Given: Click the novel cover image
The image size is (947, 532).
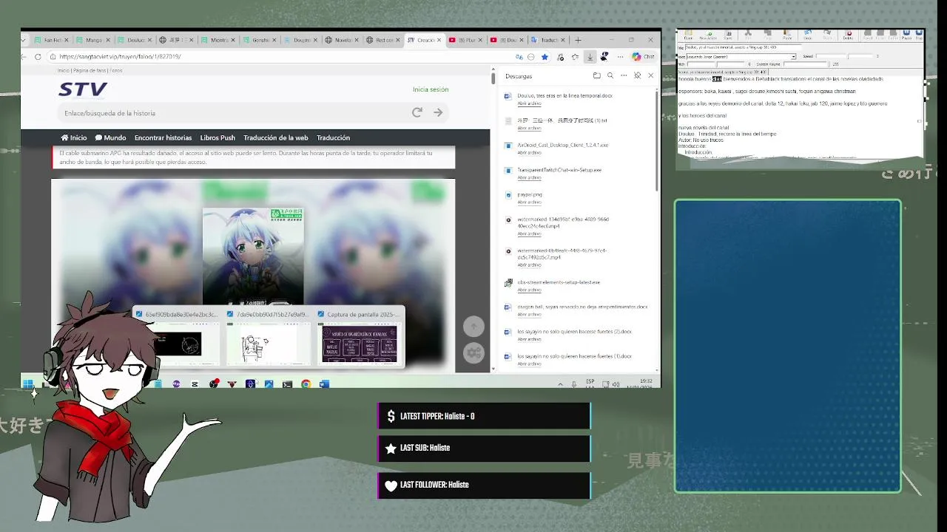Looking at the screenshot, I should 253,256.
